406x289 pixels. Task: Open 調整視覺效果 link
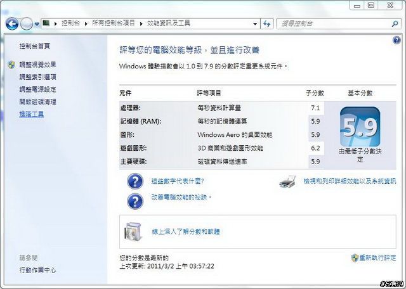[x=37, y=65]
